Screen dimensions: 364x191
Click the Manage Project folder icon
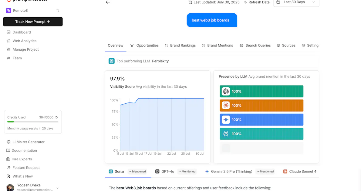pos(8,49)
